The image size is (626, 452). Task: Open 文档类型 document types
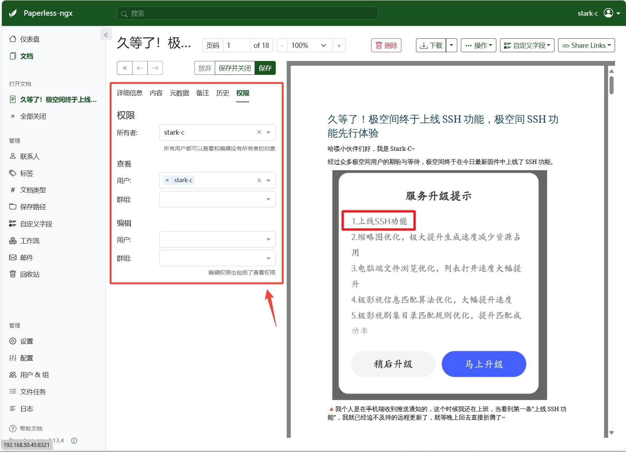pyautogui.click(x=28, y=190)
